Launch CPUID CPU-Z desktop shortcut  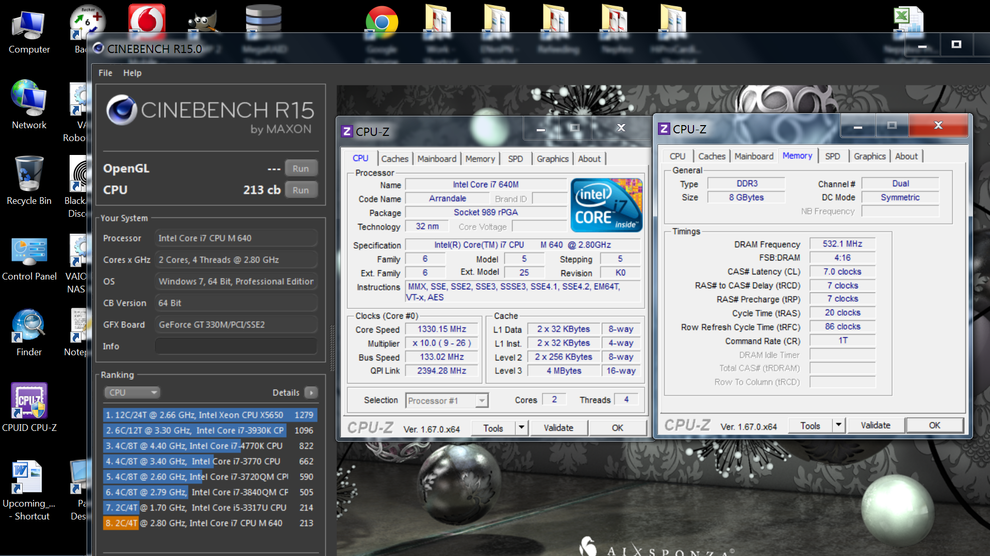(29, 408)
